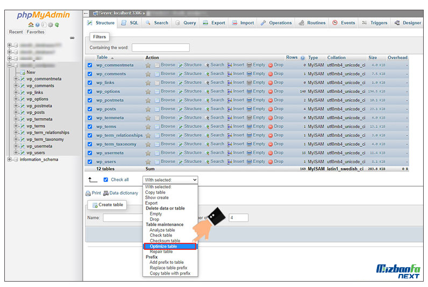This screenshot has width=428, height=287.
Task: Click the Print icon link
Action: coord(93,193)
